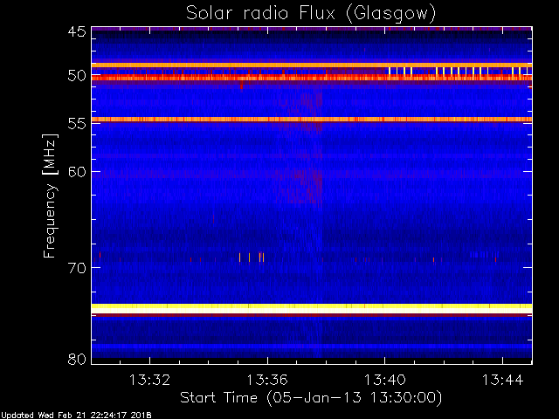The width and height of the screenshot is (559, 419).
Task: Click the 13:44 time tick label
Action: pos(502,380)
